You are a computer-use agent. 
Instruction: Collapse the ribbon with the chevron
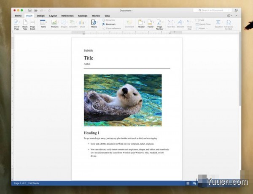pyautogui.click(x=237, y=16)
